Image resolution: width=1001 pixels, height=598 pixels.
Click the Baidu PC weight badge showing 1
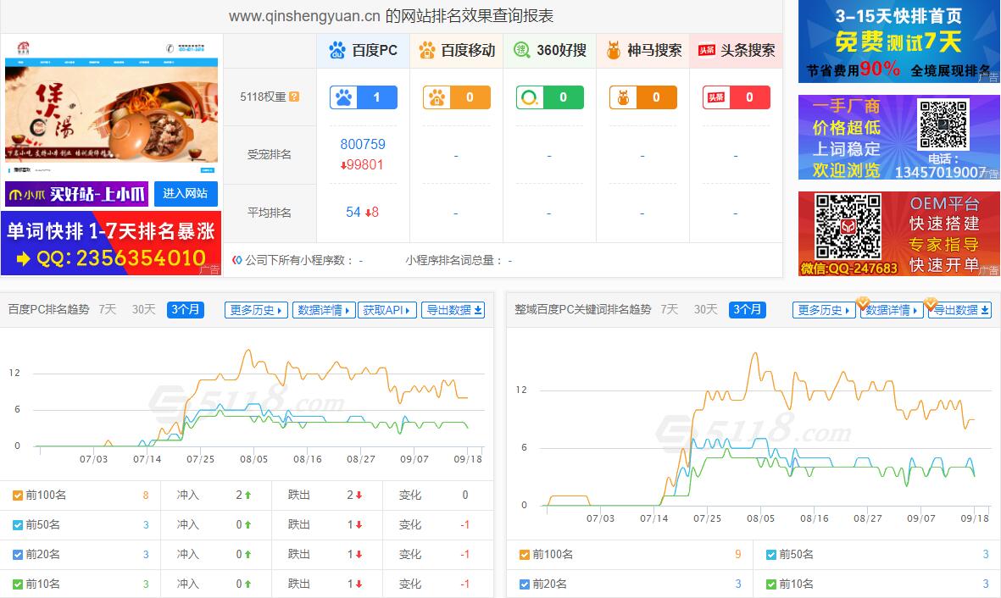364,97
